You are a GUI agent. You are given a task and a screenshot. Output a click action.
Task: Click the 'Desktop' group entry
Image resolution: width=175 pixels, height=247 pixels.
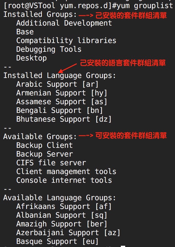click(31, 58)
